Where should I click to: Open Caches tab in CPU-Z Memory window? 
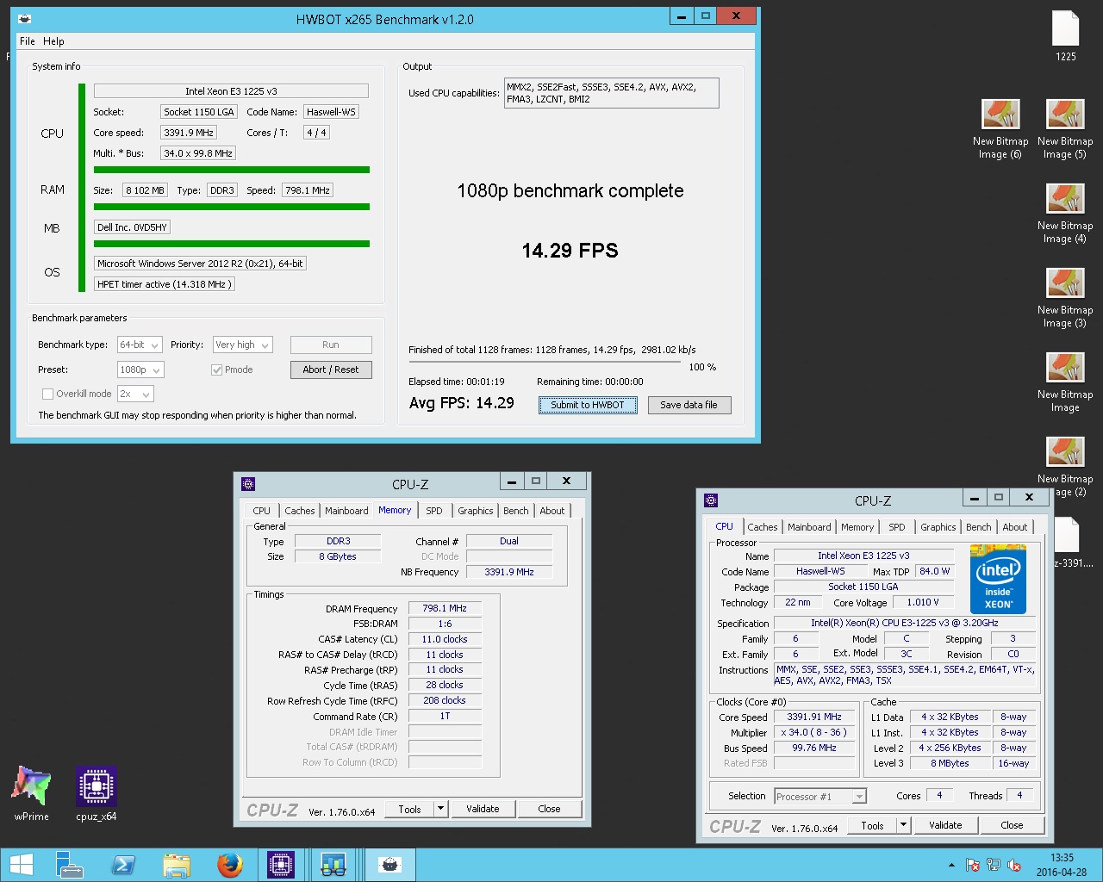click(300, 511)
